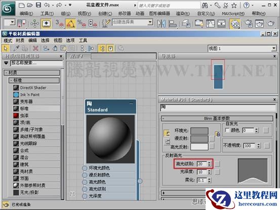280x210 pixels.
Task: Open help via the question mark icon
Action: tap(247, 6)
